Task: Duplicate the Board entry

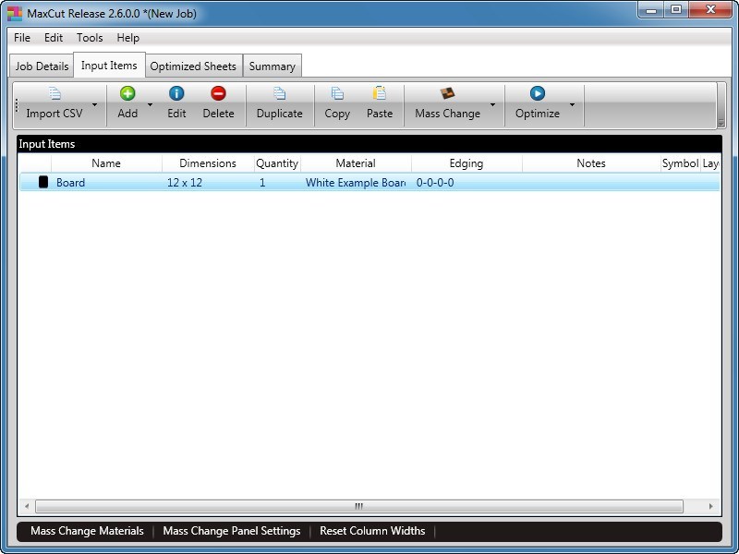Action: coord(279,102)
